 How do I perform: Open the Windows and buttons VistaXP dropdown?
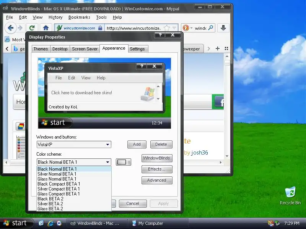coord(107,145)
